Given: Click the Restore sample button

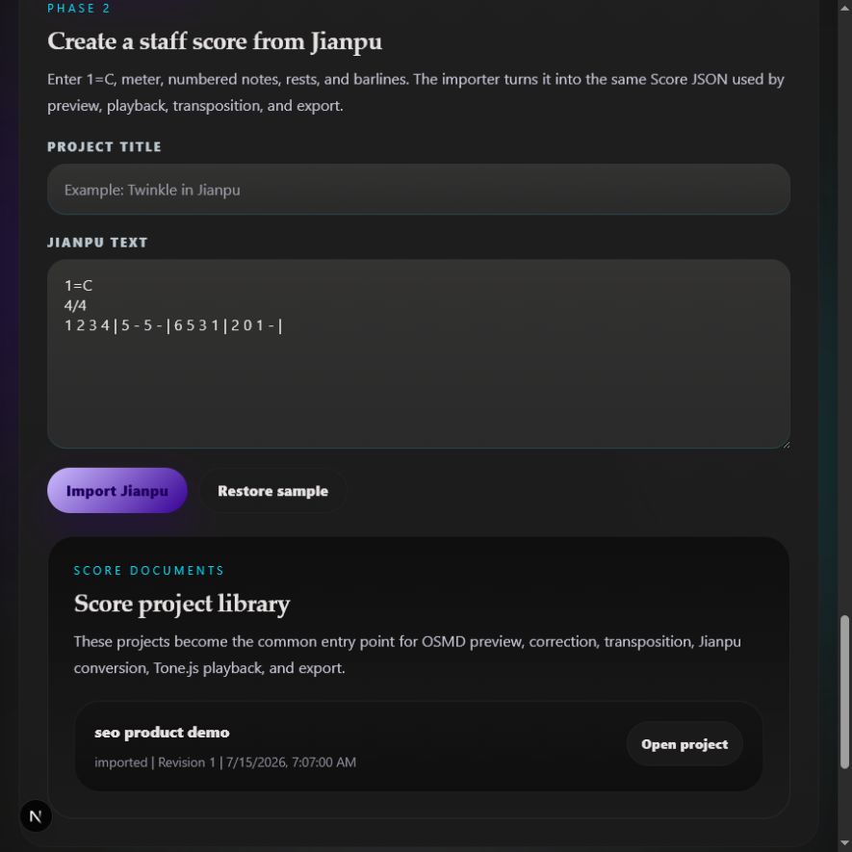Looking at the screenshot, I should coord(272,490).
